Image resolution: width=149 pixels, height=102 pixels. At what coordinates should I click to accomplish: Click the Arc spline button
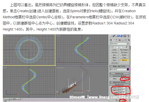114,55
